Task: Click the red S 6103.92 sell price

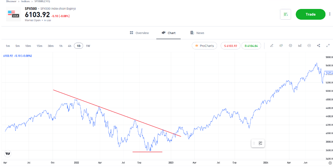Action: [231, 46]
